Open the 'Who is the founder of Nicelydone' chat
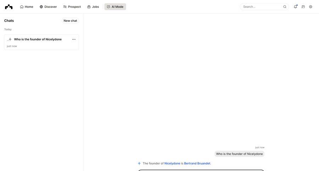The image size is (319, 171). click(x=41, y=42)
